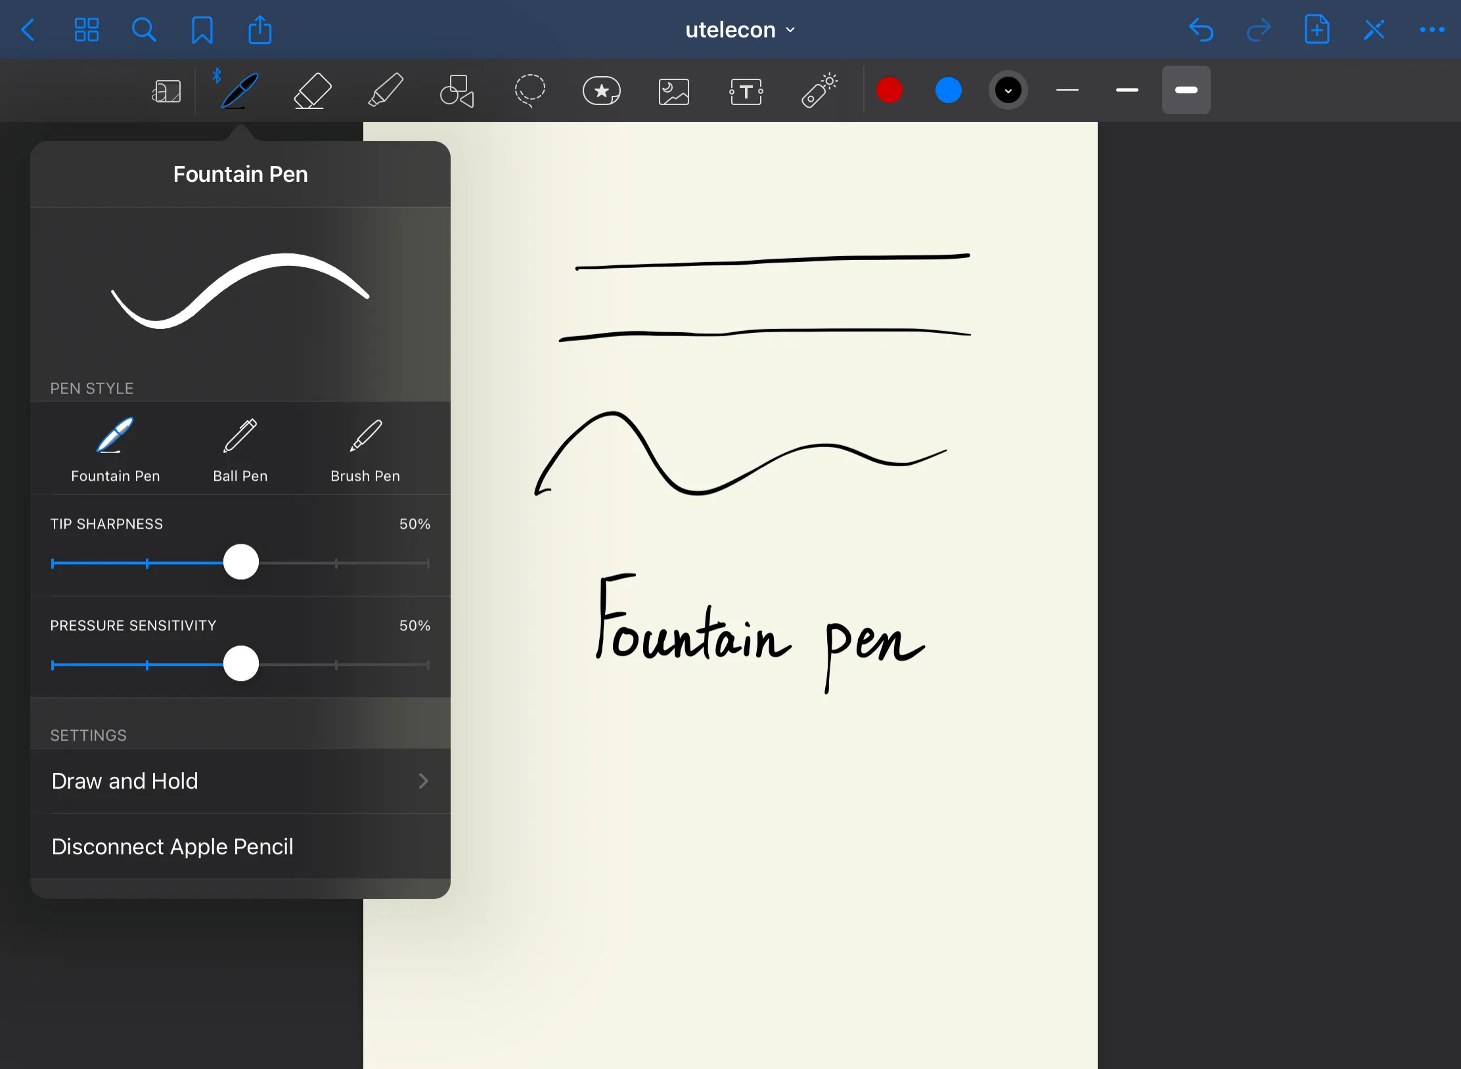Activate the Laser pointer tool
Viewport: 1461px width, 1069px height.
tap(819, 91)
